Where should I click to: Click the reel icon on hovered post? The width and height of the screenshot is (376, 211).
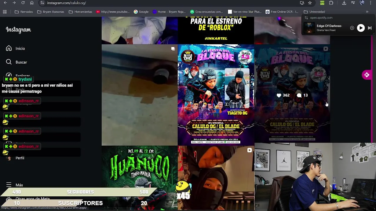[x=325, y=49]
